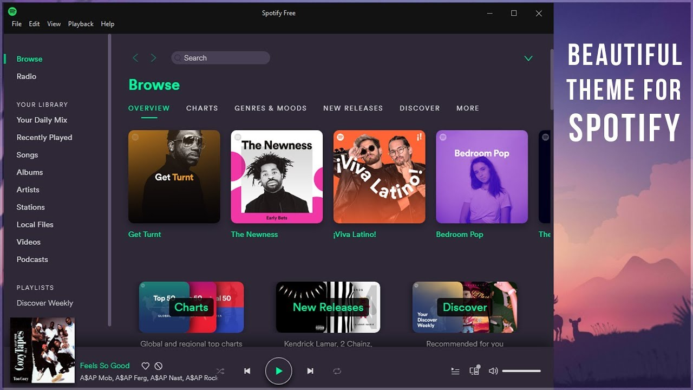Screen dimensions: 693x390
Task: Click the Spotify logo in title bar
Action: [x=12, y=11]
